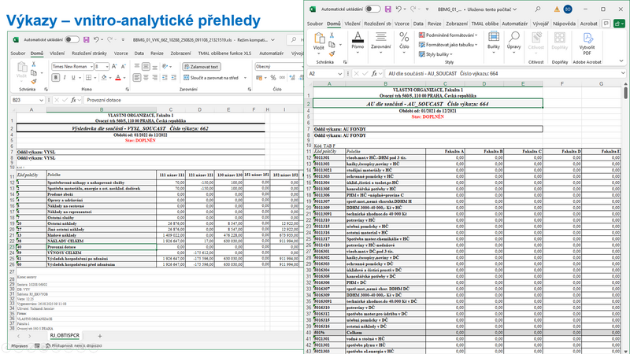Image resolution: width=630 pixels, height=354 pixels.
Task: Expand Číslo percent group in right window
Action: 404,43
